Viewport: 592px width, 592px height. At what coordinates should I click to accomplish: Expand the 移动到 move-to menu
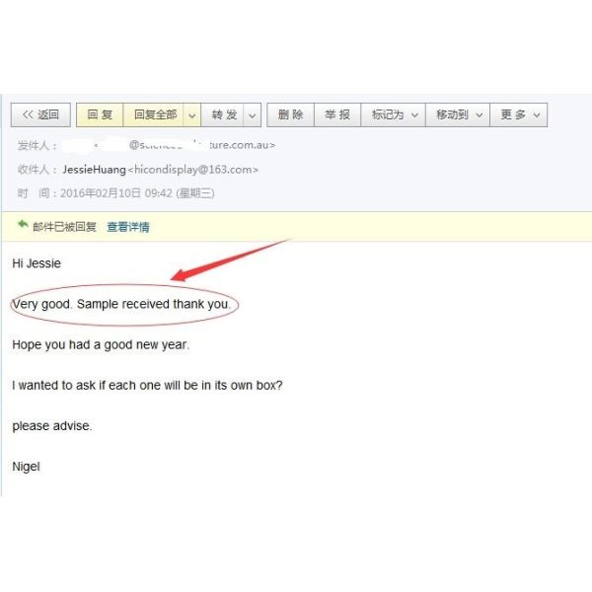point(458,114)
